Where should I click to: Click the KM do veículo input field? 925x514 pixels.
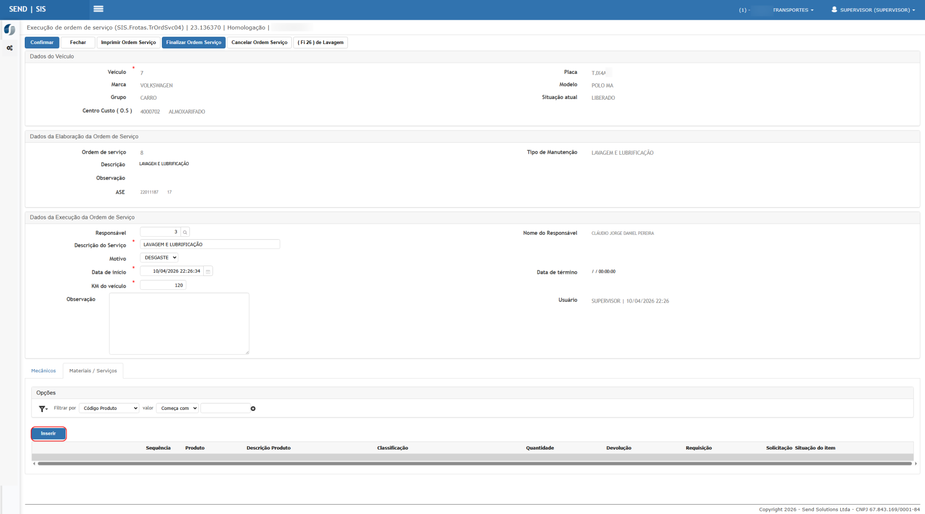[x=163, y=285]
